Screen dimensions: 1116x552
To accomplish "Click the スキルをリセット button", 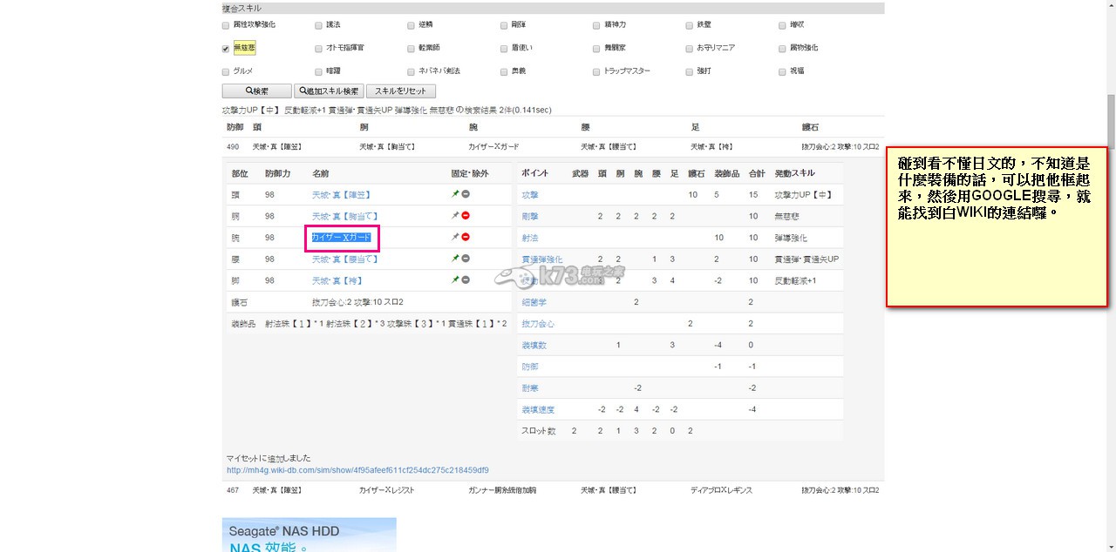I will [401, 91].
